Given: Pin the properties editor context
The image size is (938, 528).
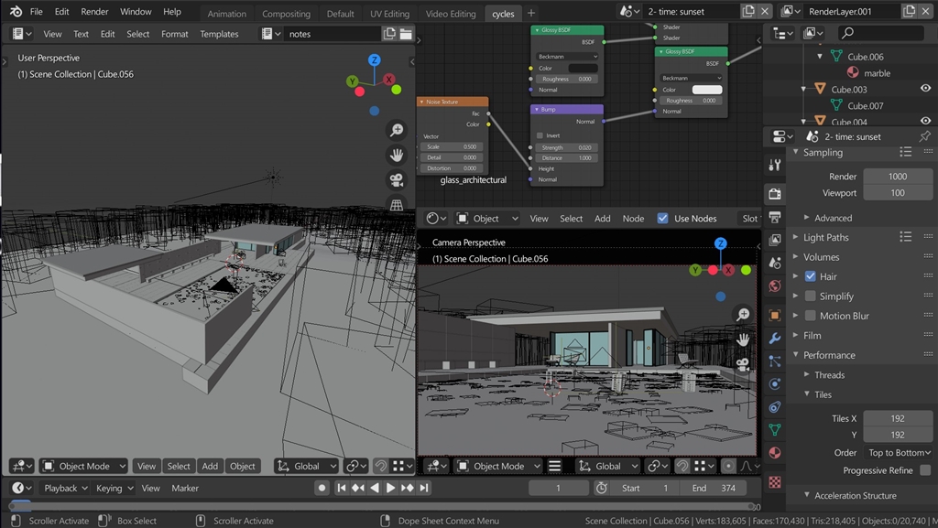Looking at the screenshot, I should [x=924, y=136].
